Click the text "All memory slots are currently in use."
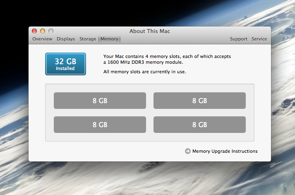This screenshot has width=295, height=195. (145, 72)
